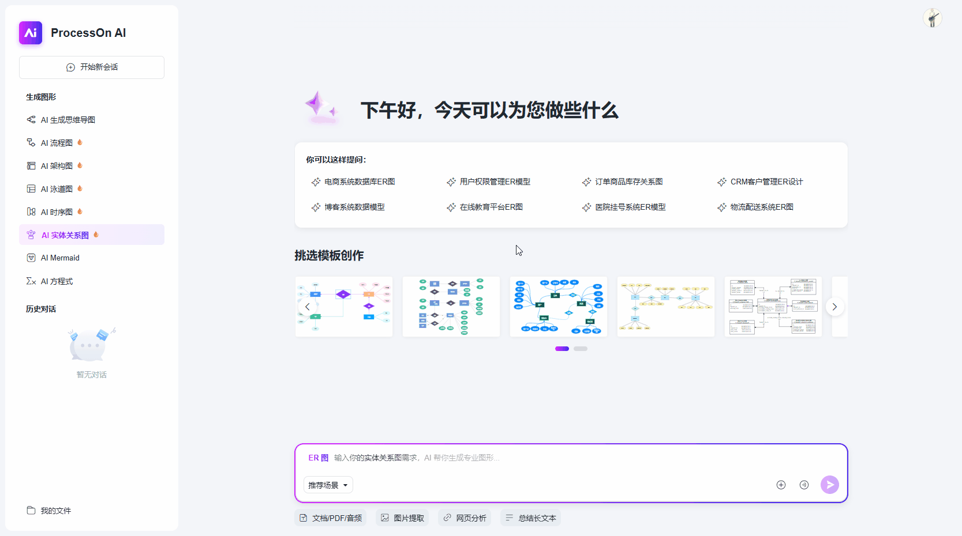Viewport: 962px width, 536px height.
Task: Click the ER 图 tag in input box
Action: 318,458
